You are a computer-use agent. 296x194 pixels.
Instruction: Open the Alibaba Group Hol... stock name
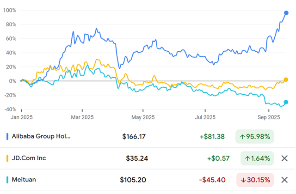(x=42, y=137)
